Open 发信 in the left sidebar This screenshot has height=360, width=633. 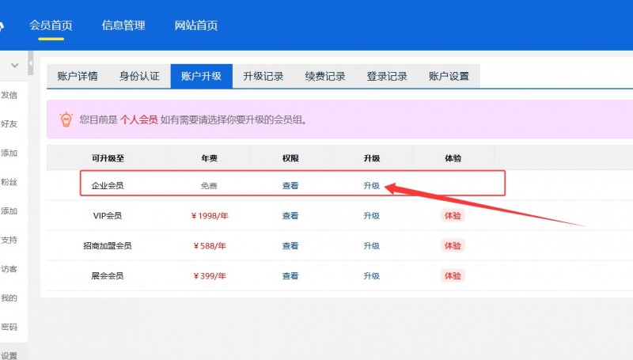[x=9, y=95]
